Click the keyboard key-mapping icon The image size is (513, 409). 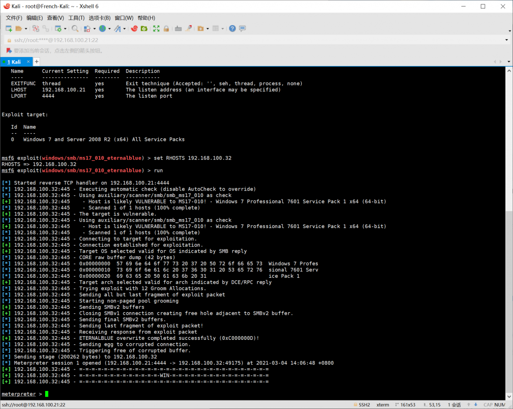click(178, 29)
